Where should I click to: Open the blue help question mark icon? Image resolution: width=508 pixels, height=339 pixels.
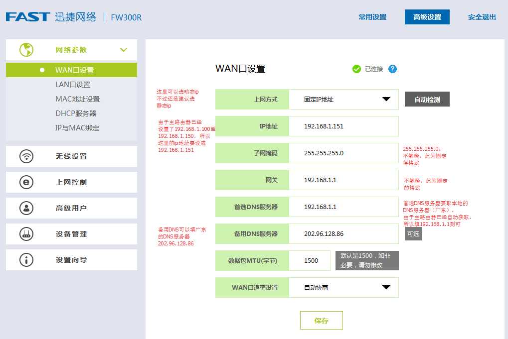pos(392,69)
